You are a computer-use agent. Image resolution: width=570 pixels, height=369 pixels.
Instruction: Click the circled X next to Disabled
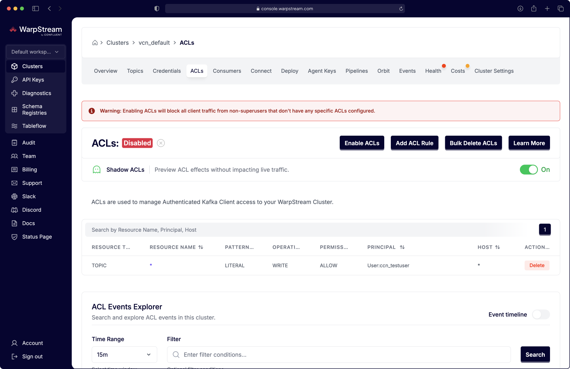[x=161, y=143]
